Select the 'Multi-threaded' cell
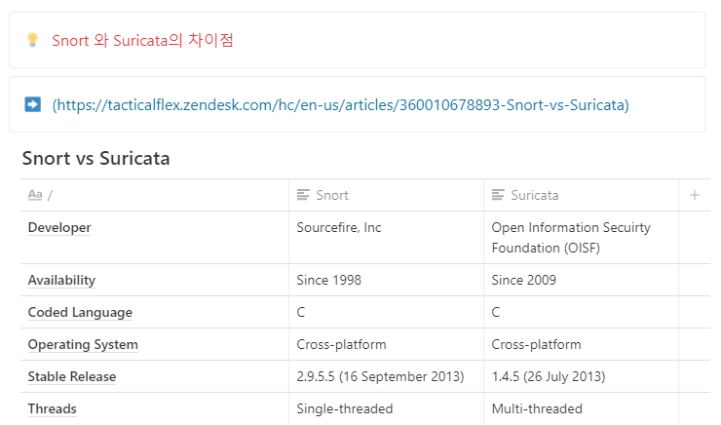 pyautogui.click(x=582, y=408)
